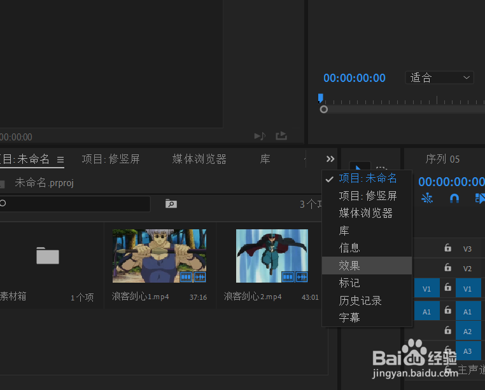Click the V3 track label
The height and width of the screenshot is (390, 485).
tap(467, 249)
